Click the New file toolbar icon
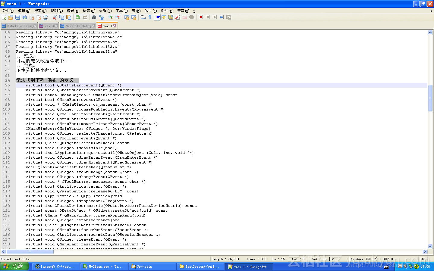The width and height of the screenshot is (434, 271). pyautogui.click(x=4, y=17)
